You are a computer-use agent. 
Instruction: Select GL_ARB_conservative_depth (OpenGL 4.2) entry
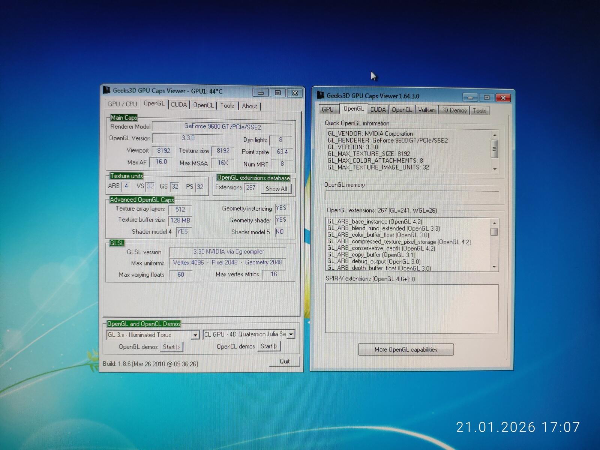pos(381,248)
